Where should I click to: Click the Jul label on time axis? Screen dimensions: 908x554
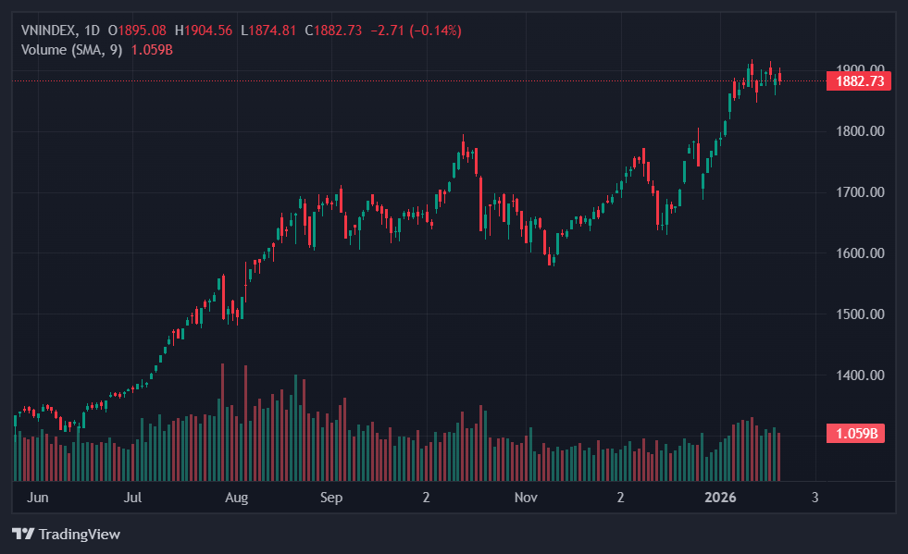[x=133, y=498]
